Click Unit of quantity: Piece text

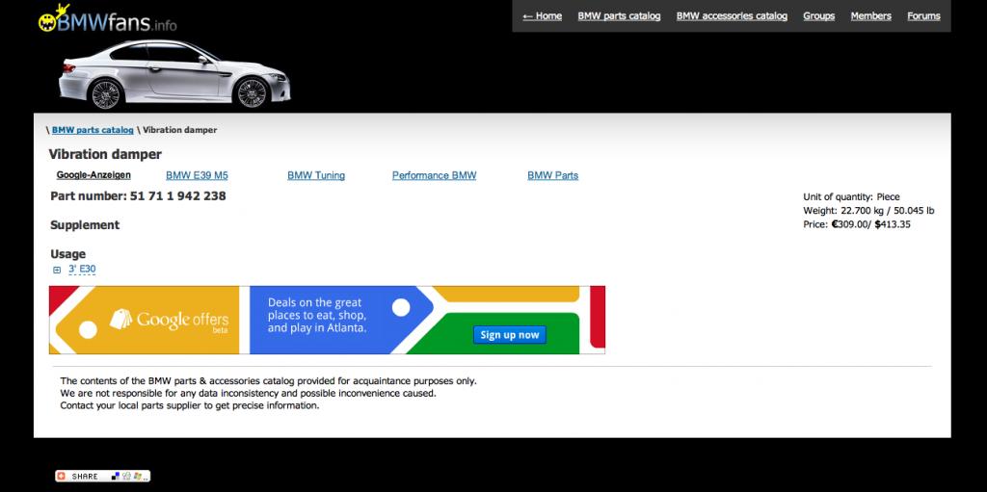[852, 197]
